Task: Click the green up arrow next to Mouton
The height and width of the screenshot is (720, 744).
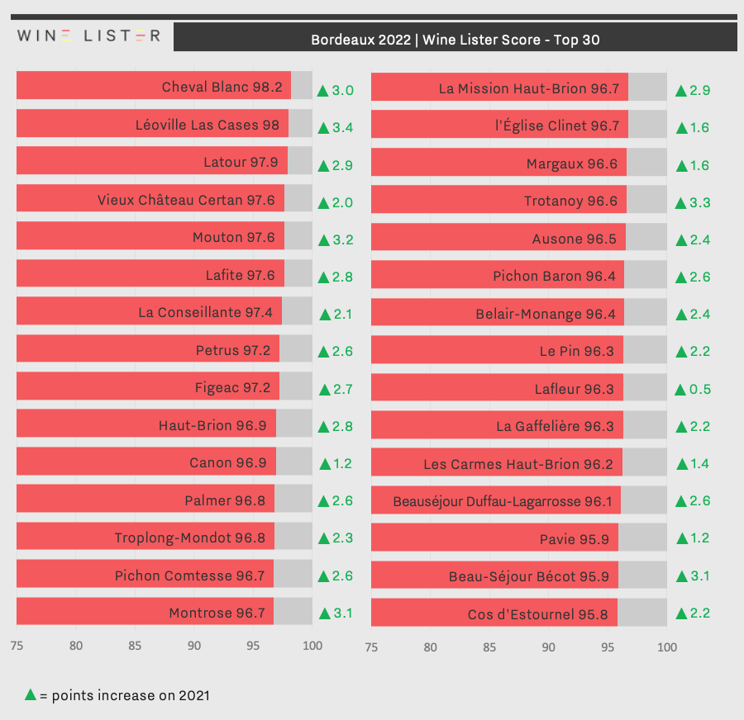Action: coord(323,240)
